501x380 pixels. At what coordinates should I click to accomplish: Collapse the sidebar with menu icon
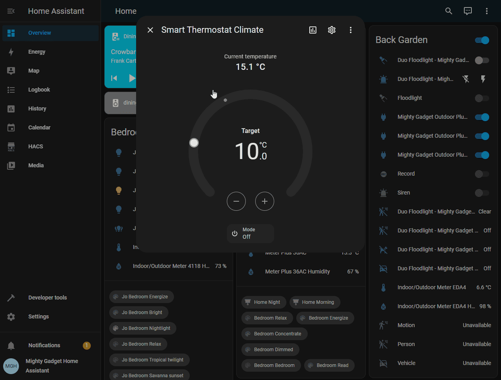tap(11, 11)
